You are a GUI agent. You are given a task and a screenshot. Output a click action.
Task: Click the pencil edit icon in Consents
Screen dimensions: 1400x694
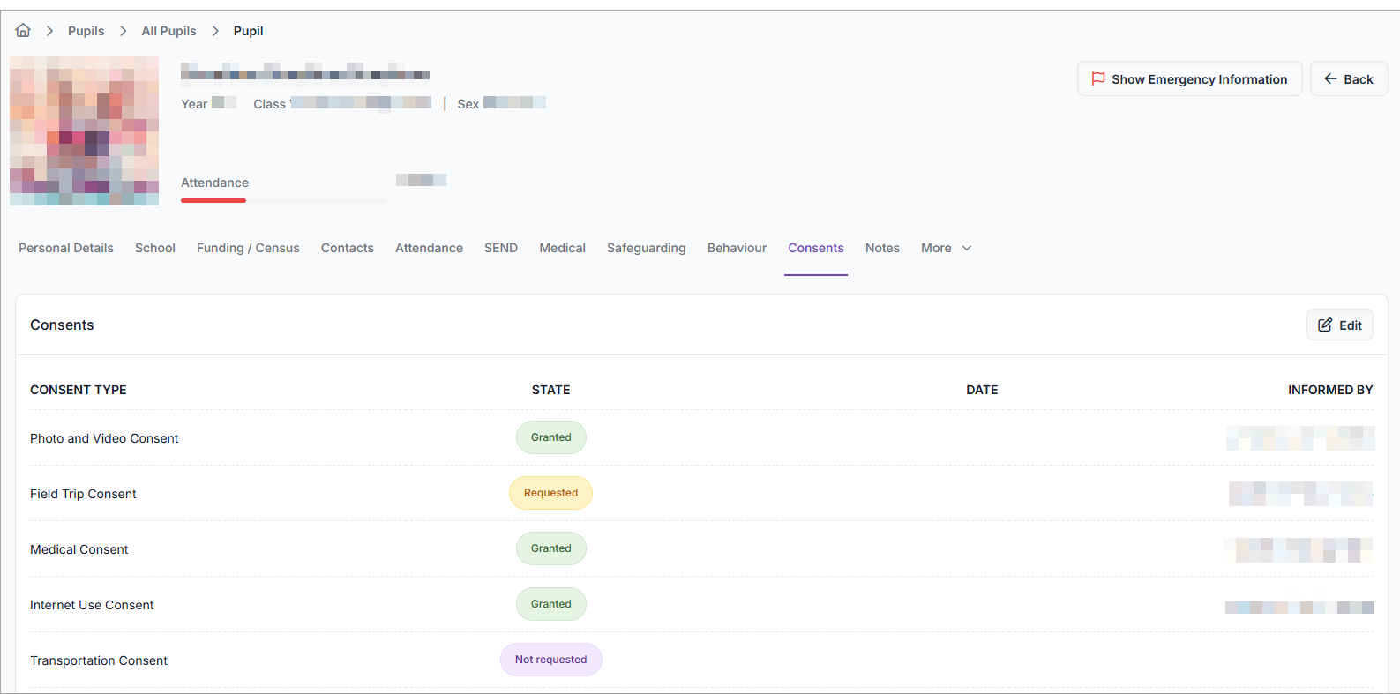(1325, 325)
